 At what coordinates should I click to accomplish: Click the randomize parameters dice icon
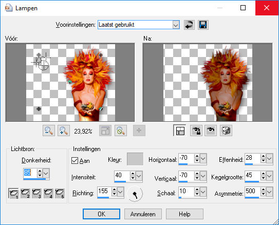click(x=226, y=130)
